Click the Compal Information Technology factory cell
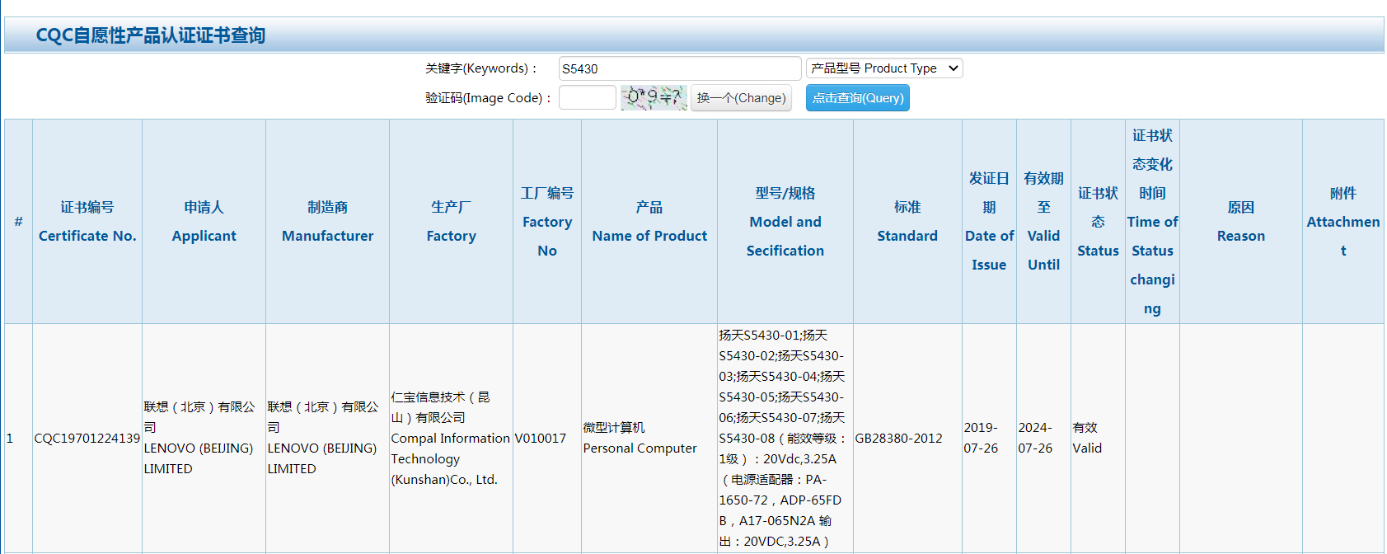 point(451,438)
